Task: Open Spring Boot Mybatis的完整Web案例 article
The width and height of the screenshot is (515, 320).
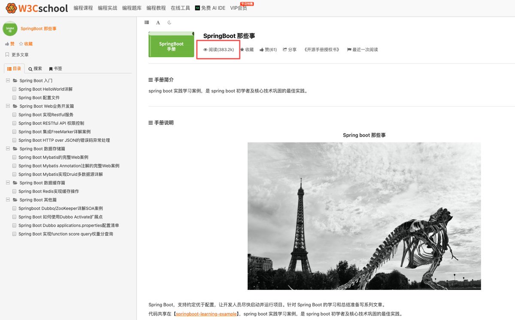Action: click(53, 157)
